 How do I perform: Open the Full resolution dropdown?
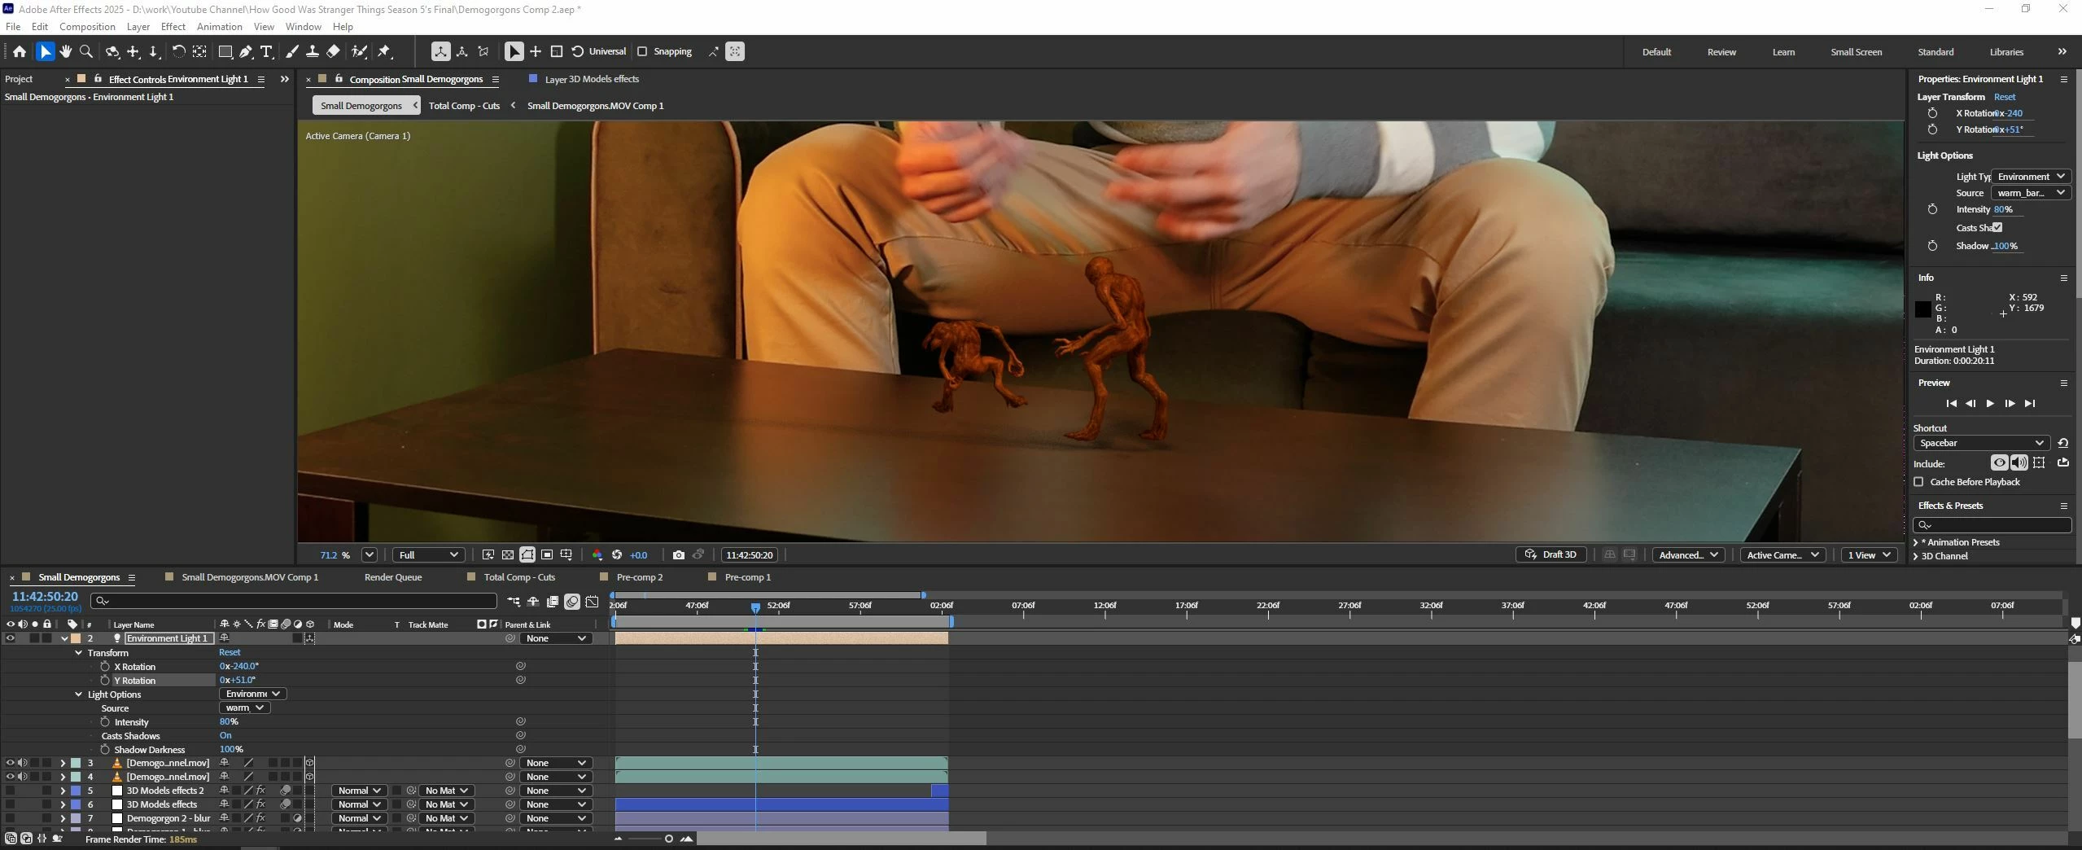pyautogui.click(x=428, y=554)
